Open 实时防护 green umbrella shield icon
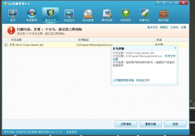The image size is (195, 136). click(x=126, y=15)
